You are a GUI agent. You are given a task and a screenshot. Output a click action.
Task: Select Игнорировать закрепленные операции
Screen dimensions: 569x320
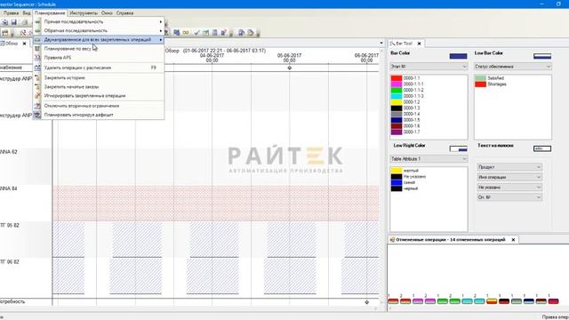[x=99, y=96]
